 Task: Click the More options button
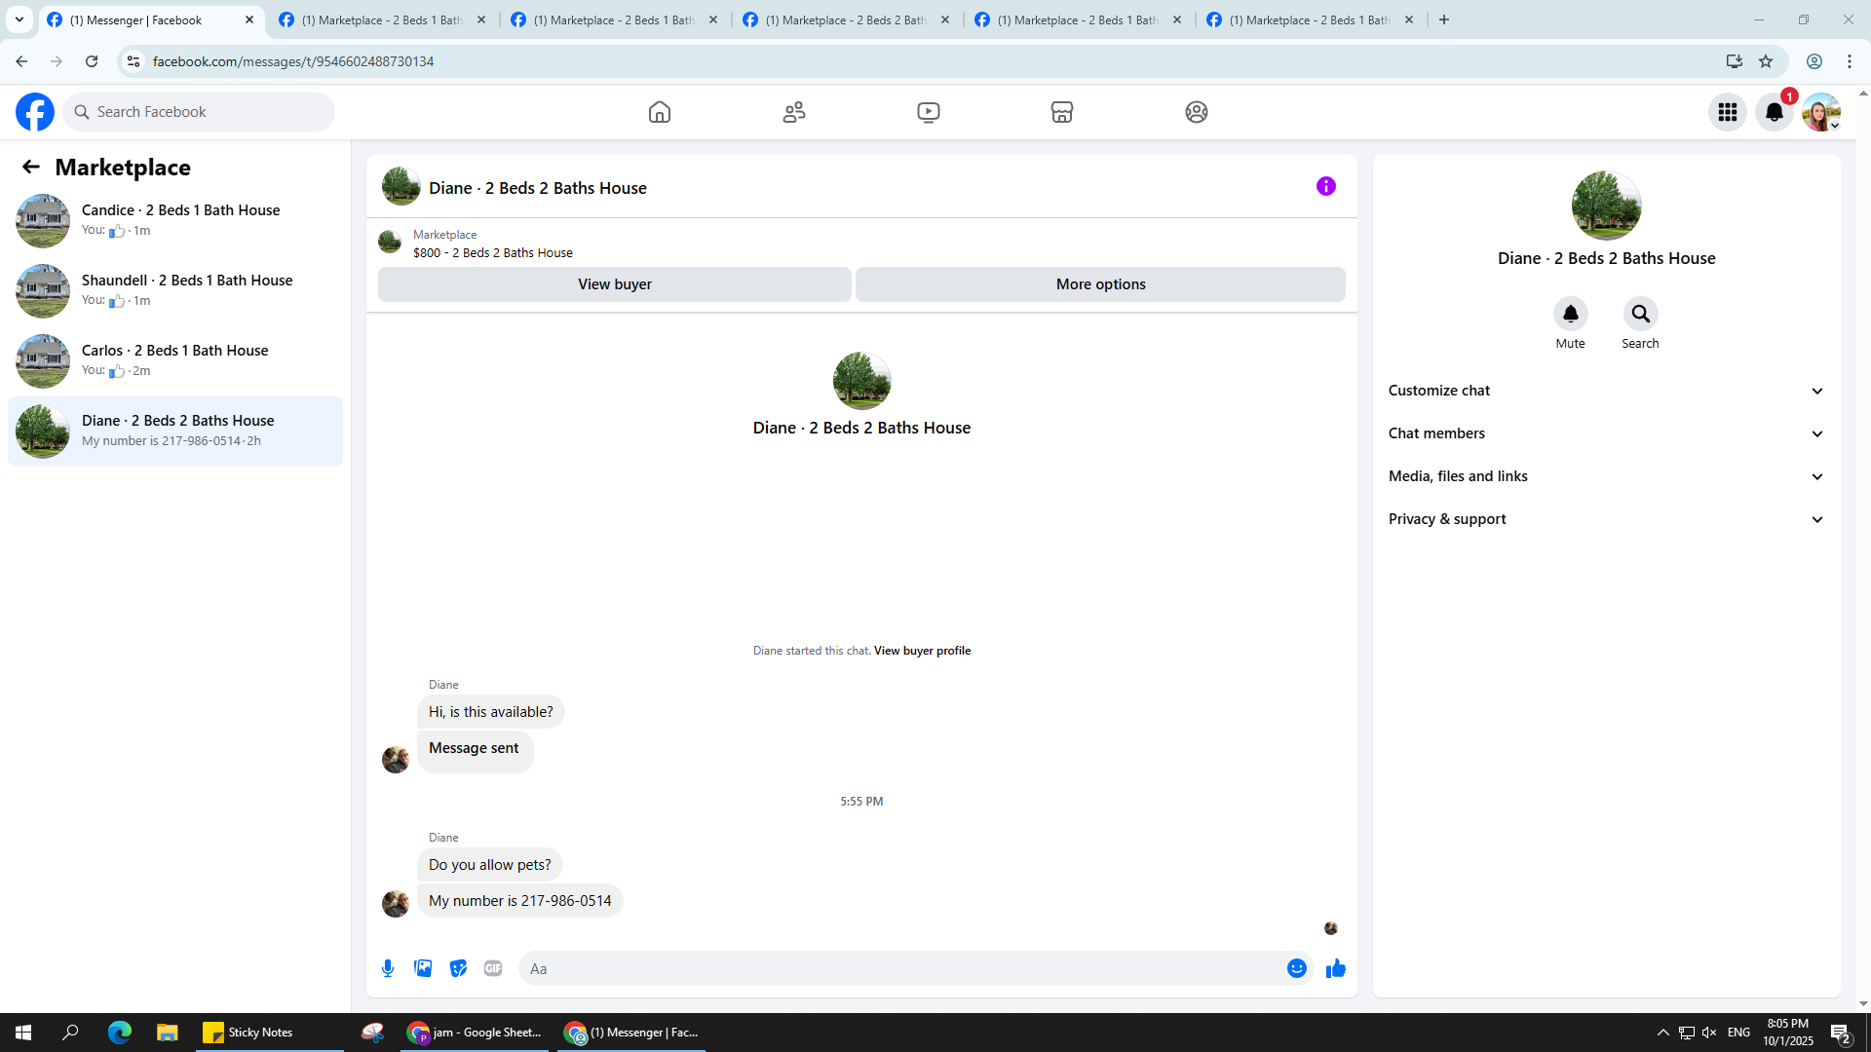coord(1101,284)
